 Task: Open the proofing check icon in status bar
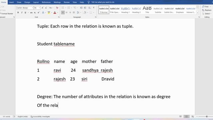pyautogui.click(x=14, y=116)
